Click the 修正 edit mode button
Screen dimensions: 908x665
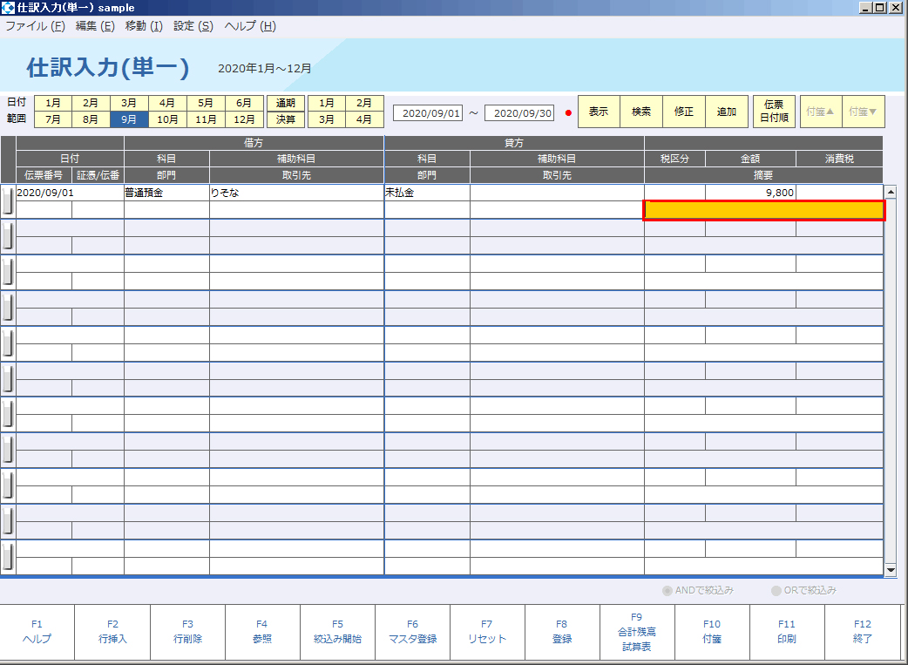[684, 112]
